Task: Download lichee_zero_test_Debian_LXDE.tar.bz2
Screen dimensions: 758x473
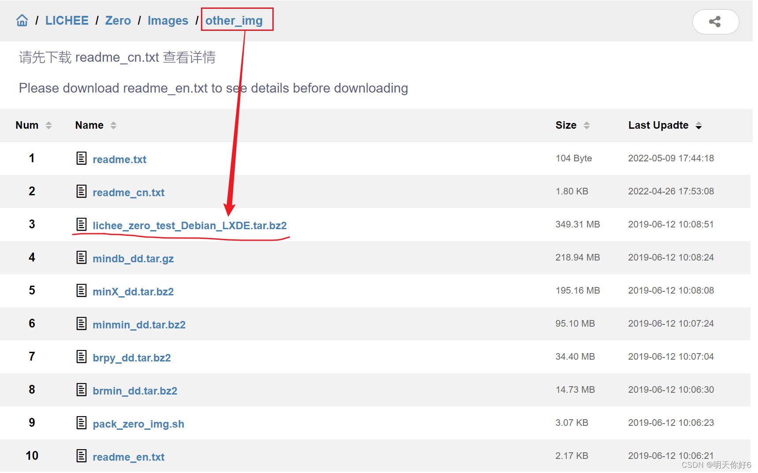Action: [189, 226]
